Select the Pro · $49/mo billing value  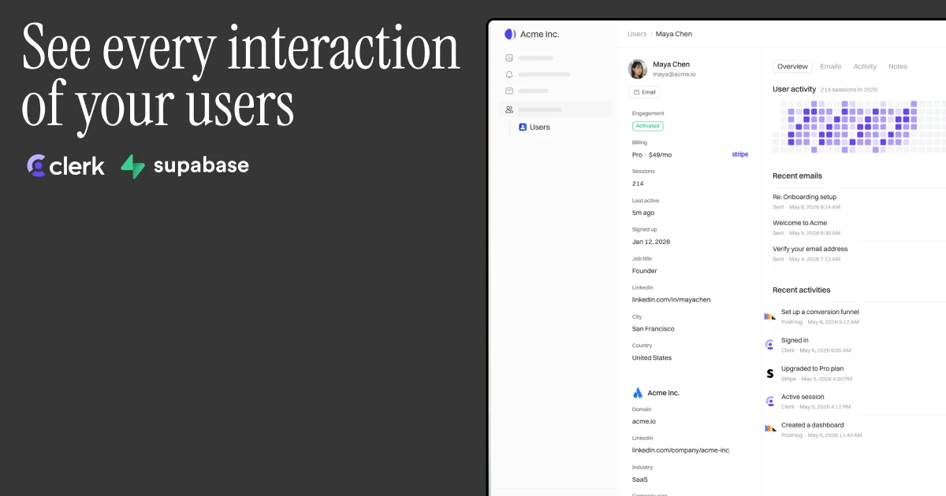(652, 155)
